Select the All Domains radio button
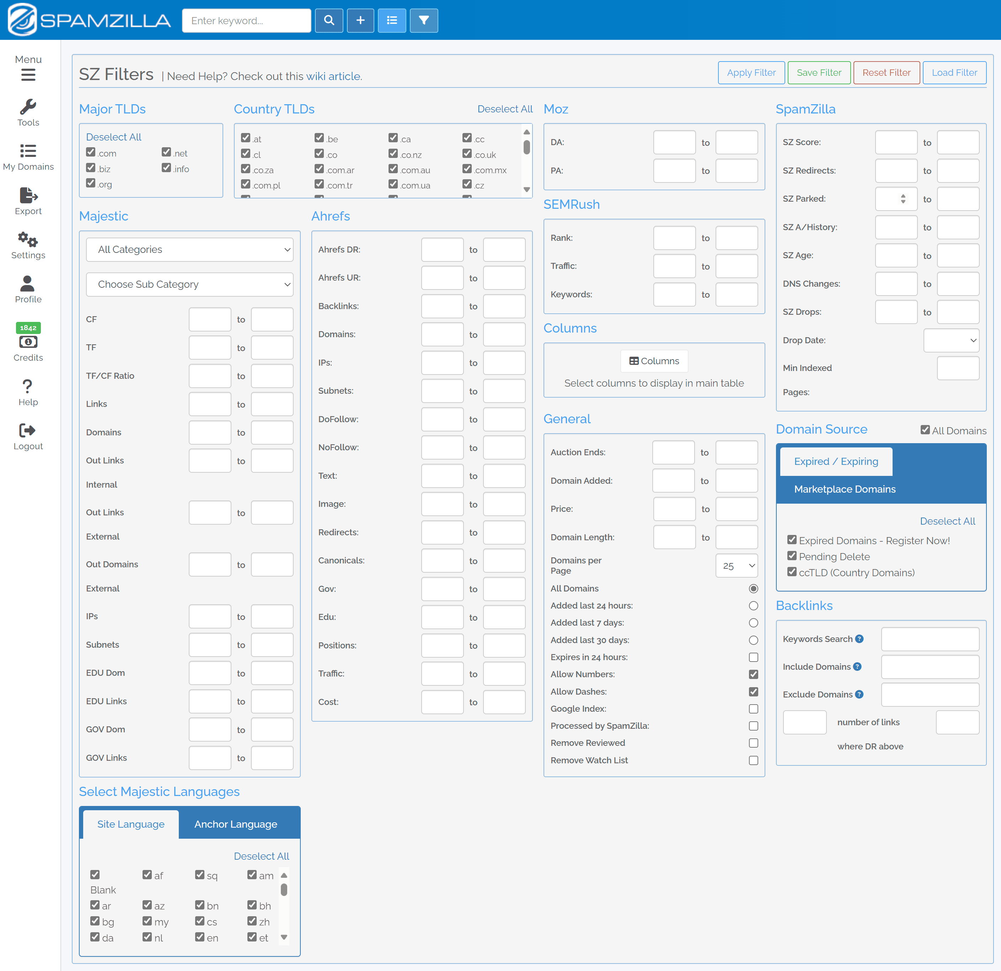1001x971 pixels. click(x=753, y=589)
